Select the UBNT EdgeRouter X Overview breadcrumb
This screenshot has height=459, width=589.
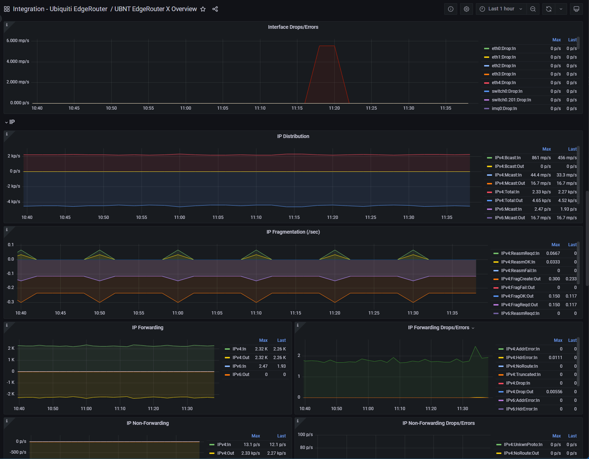pyautogui.click(x=156, y=9)
